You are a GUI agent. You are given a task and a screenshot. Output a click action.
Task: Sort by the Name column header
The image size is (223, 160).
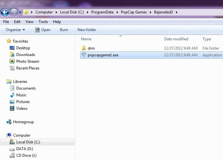(86, 39)
